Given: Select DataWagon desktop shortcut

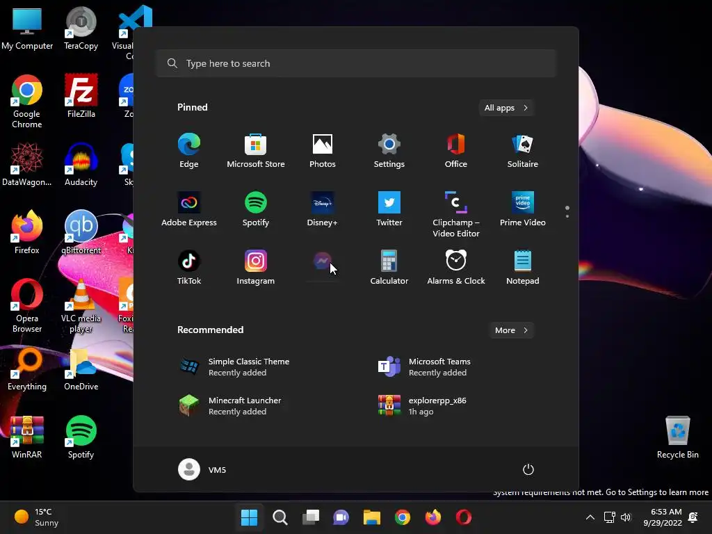Looking at the screenshot, I should pos(27,164).
